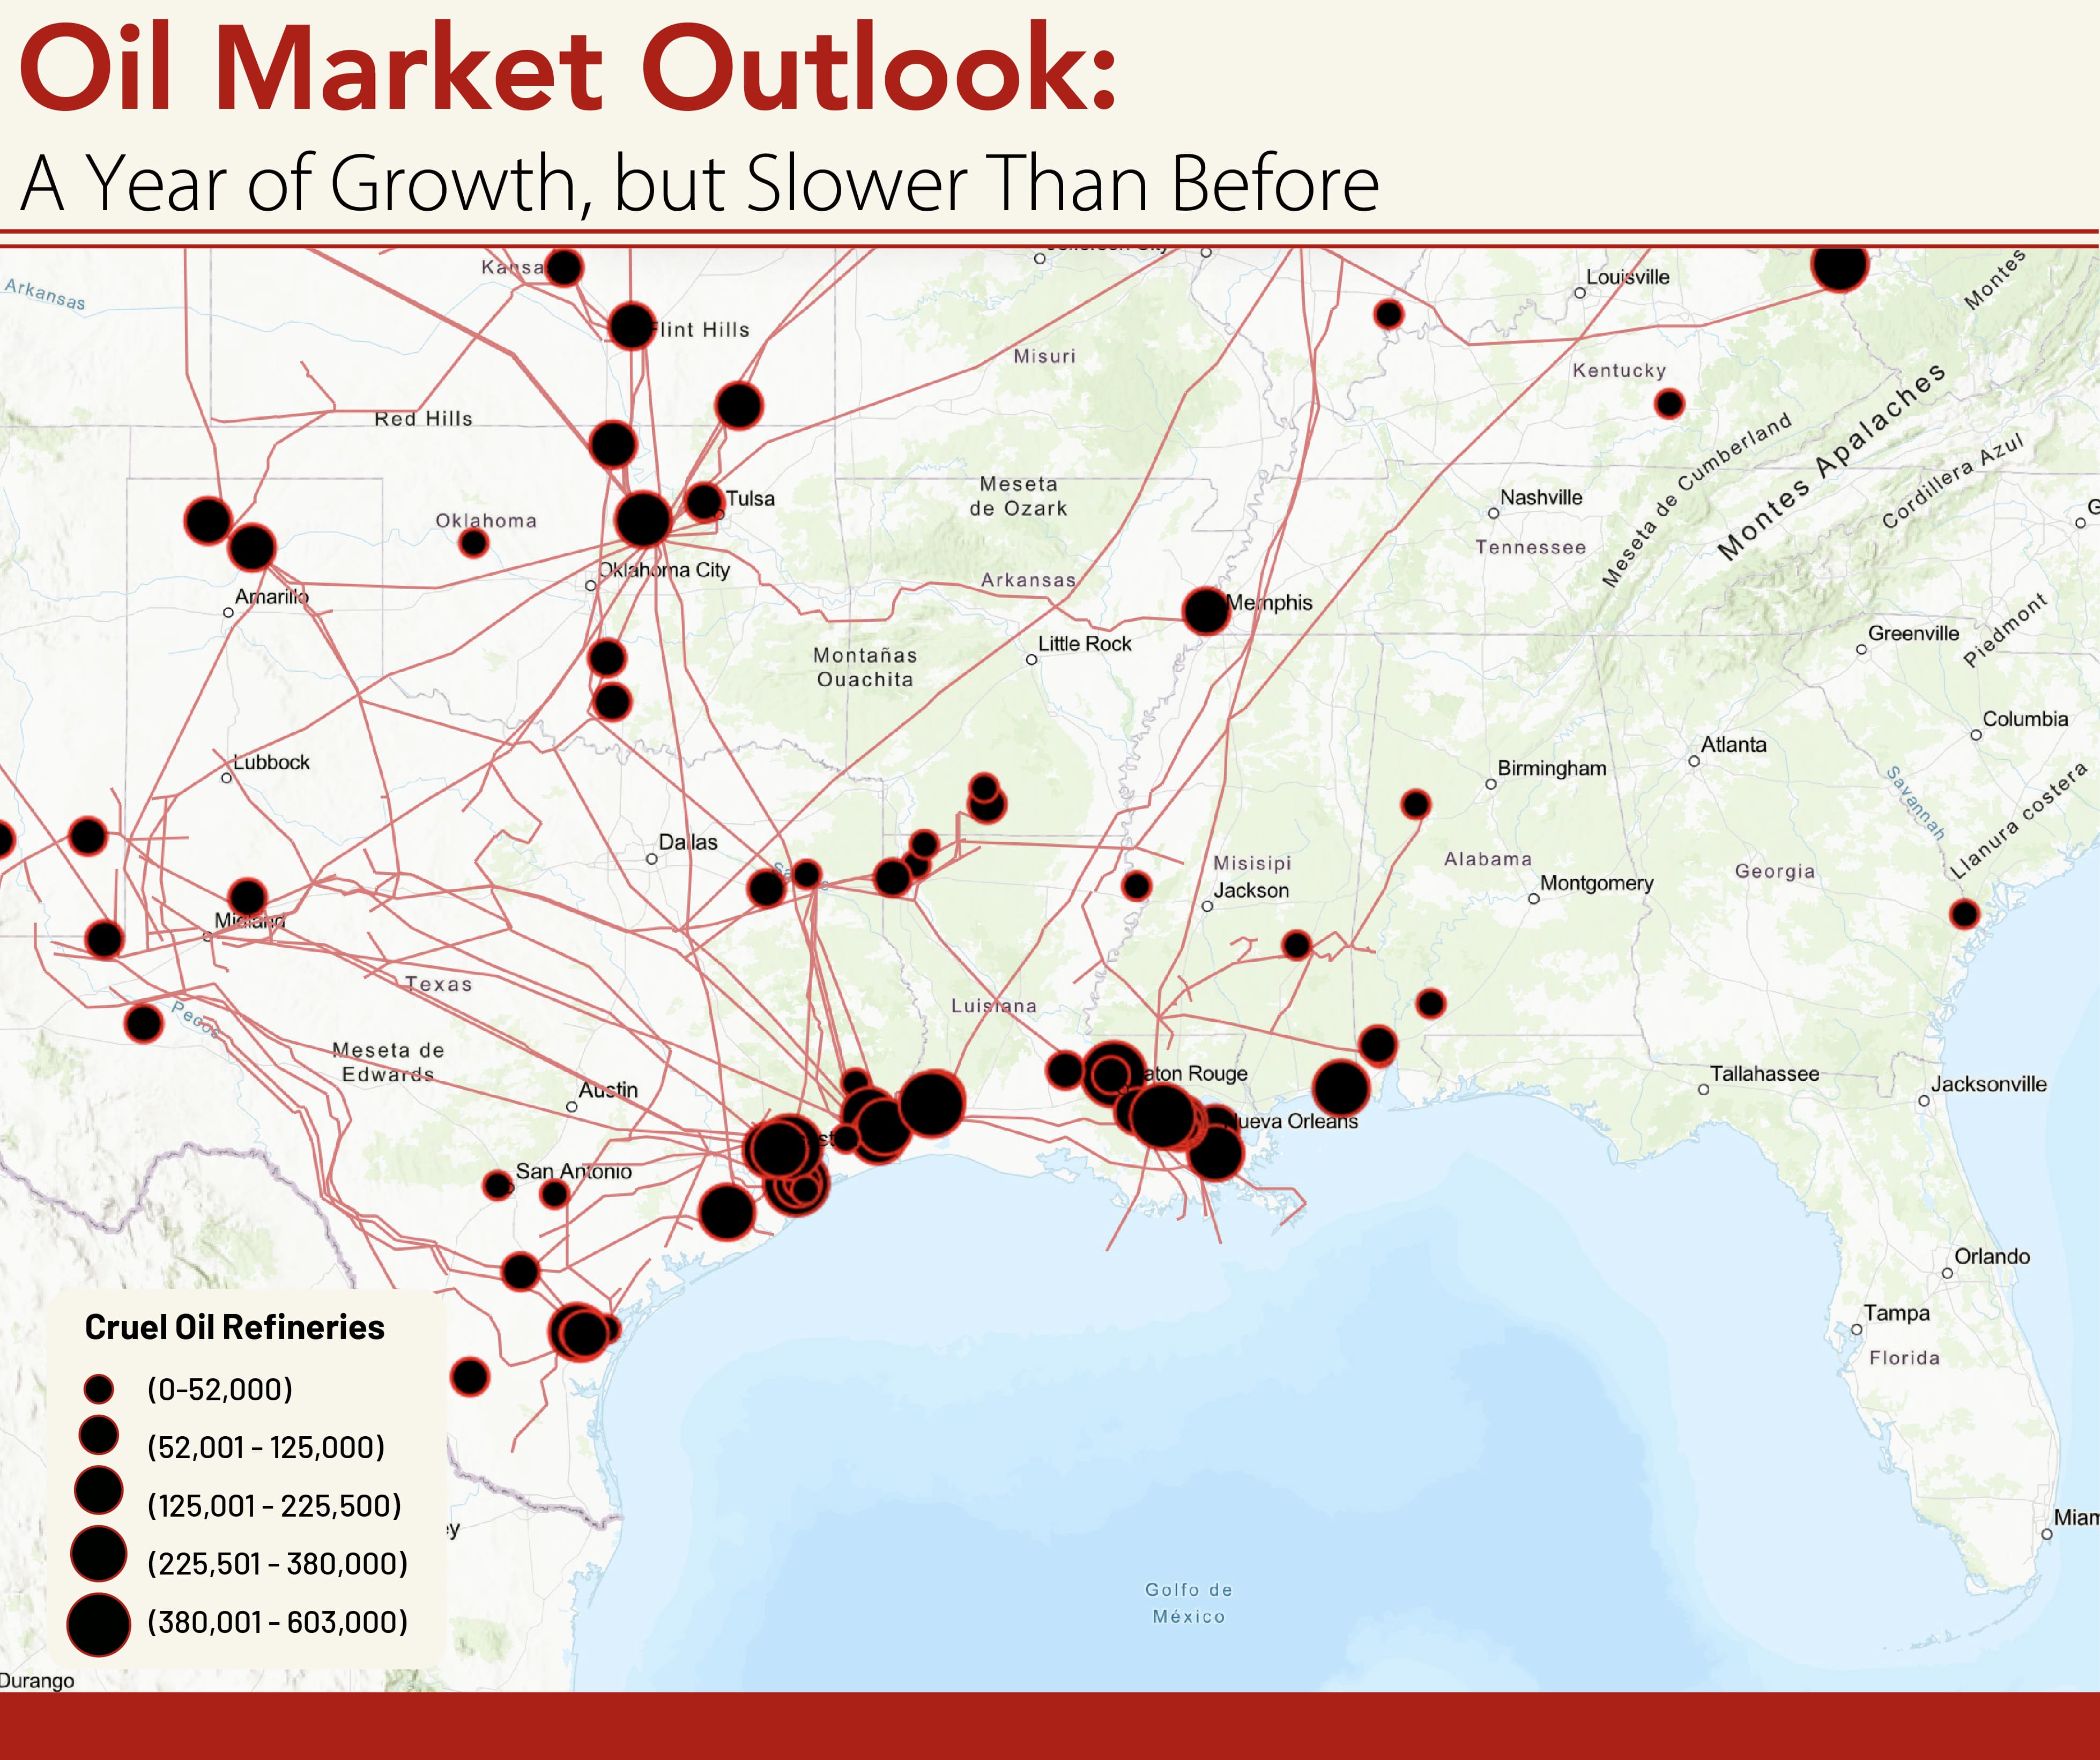Click the Louisville city point marker
Screen dimensions: 2100x1760
click(1580, 293)
